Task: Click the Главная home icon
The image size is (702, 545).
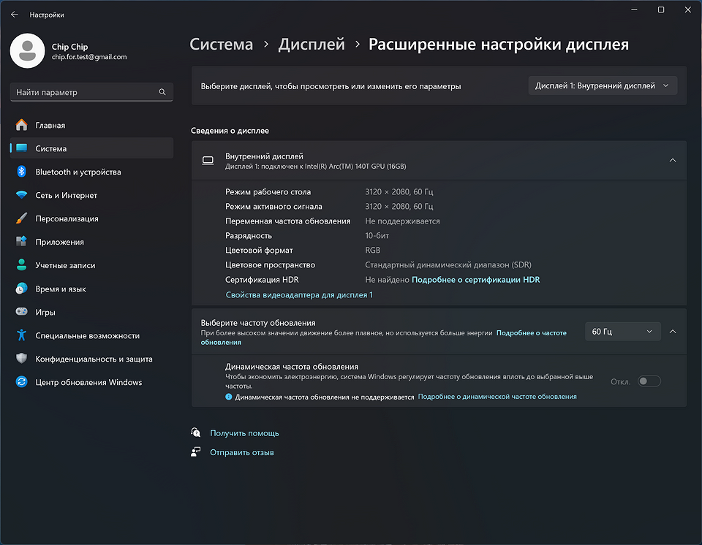Action: tap(22, 125)
